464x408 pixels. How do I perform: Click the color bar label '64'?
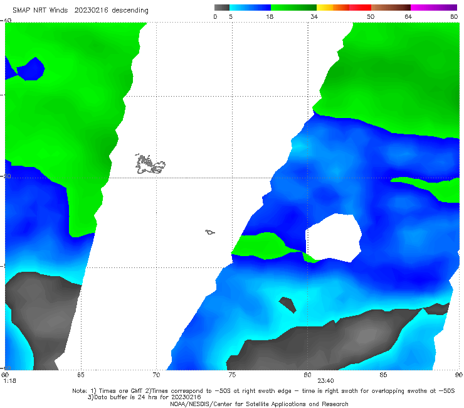coord(408,17)
